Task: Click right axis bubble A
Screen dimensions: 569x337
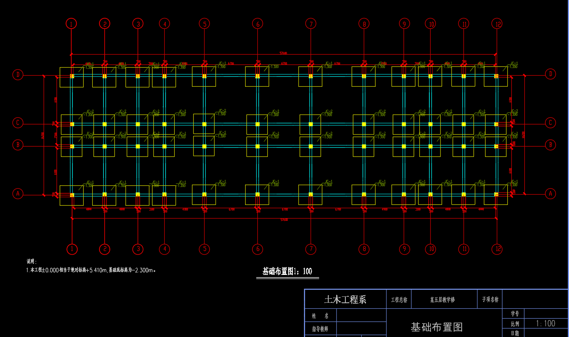Action: 550,194
